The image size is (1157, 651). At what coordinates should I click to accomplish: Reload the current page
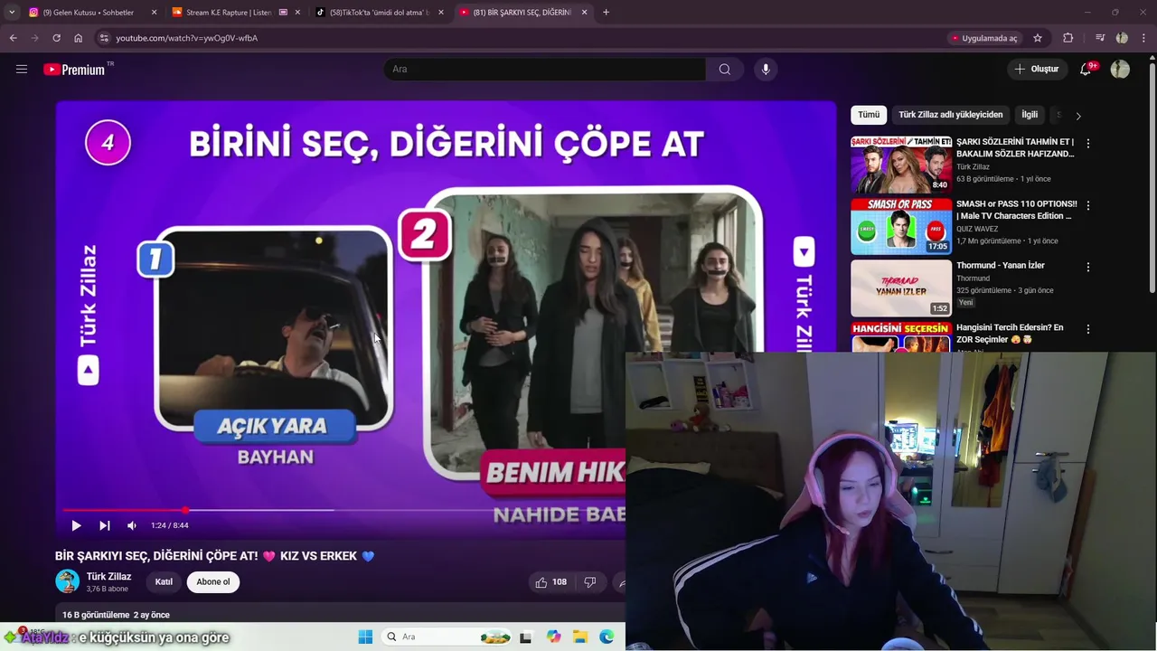[x=56, y=38]
